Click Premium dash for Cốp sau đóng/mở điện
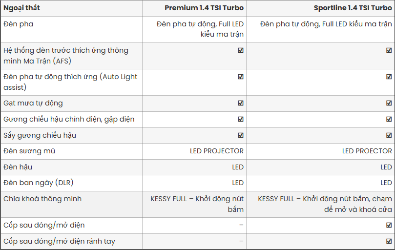Image resolution: width=395 pixels, height=250 pixels. [x=241, y=225]
